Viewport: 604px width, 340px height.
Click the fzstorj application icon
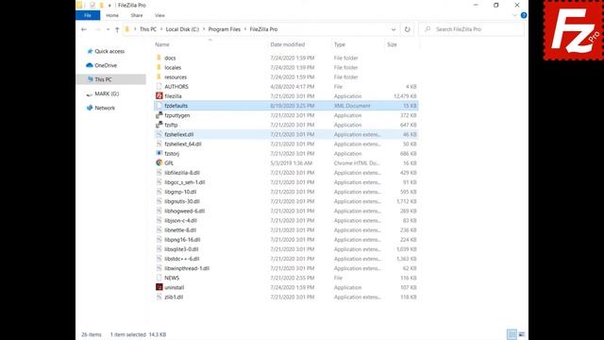[159, 153]
